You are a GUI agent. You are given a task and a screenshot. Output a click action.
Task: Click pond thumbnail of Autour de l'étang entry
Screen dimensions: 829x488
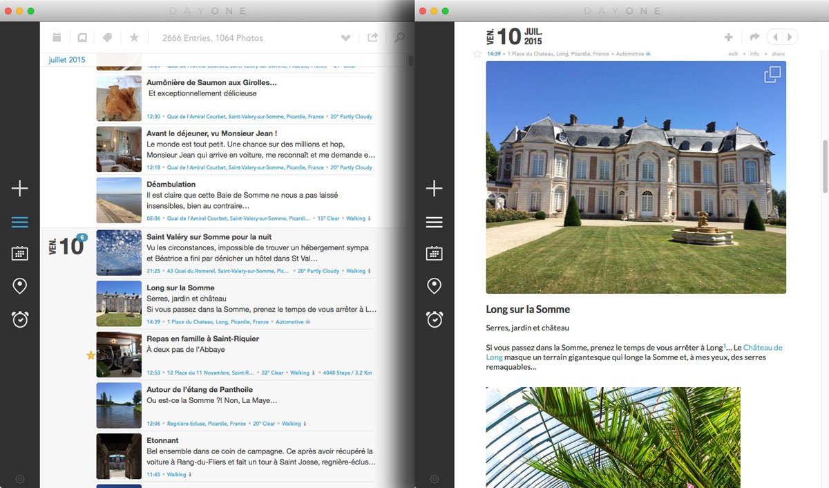[119, 406]
